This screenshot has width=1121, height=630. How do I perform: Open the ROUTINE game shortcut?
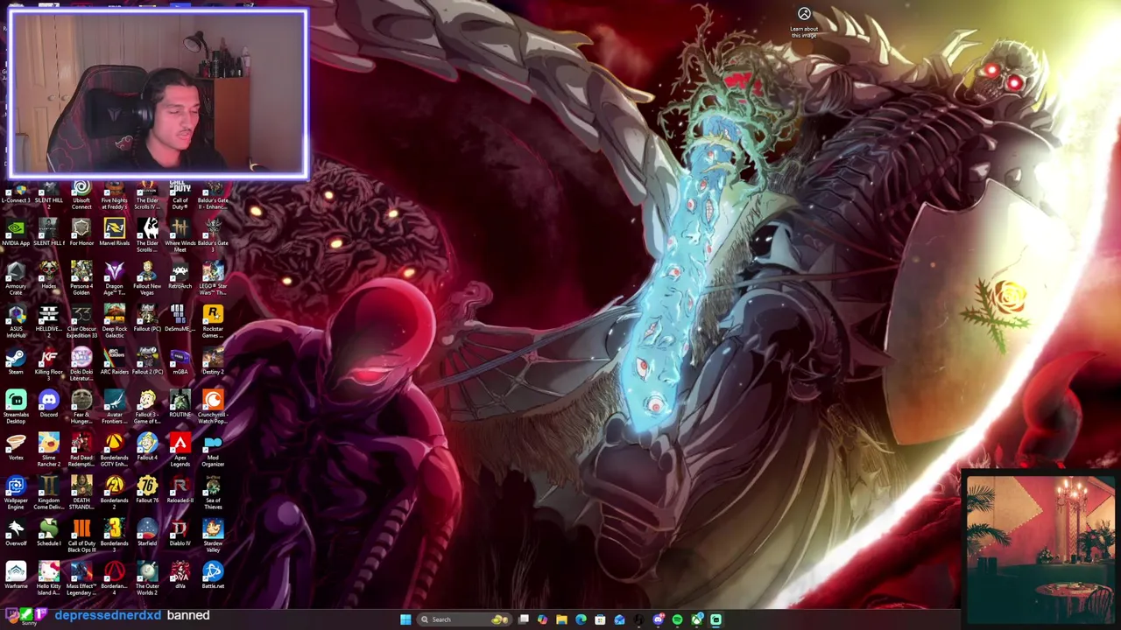point(180,405)
